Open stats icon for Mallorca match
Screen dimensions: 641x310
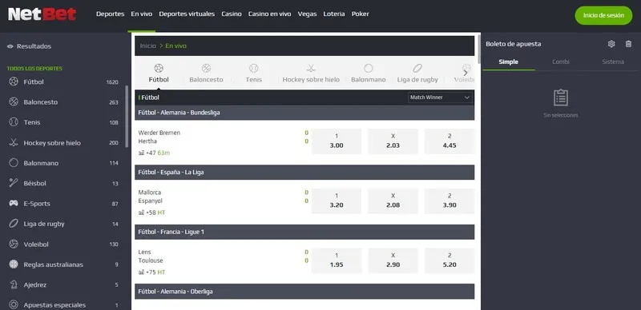(142, 213)
